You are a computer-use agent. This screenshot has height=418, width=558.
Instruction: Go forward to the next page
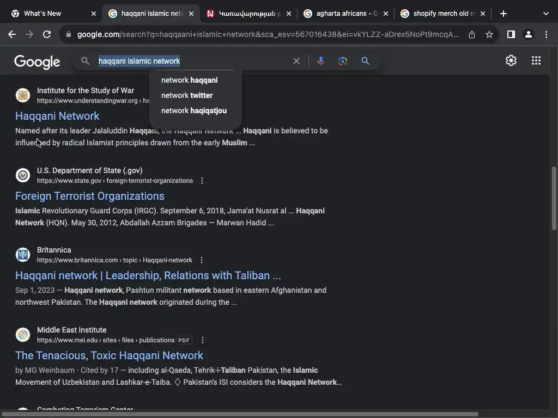(29, 34)
